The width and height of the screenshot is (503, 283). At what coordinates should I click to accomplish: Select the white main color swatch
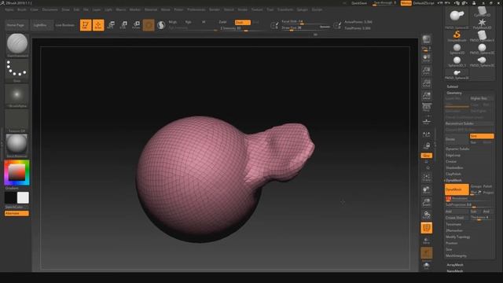point(23,197)
